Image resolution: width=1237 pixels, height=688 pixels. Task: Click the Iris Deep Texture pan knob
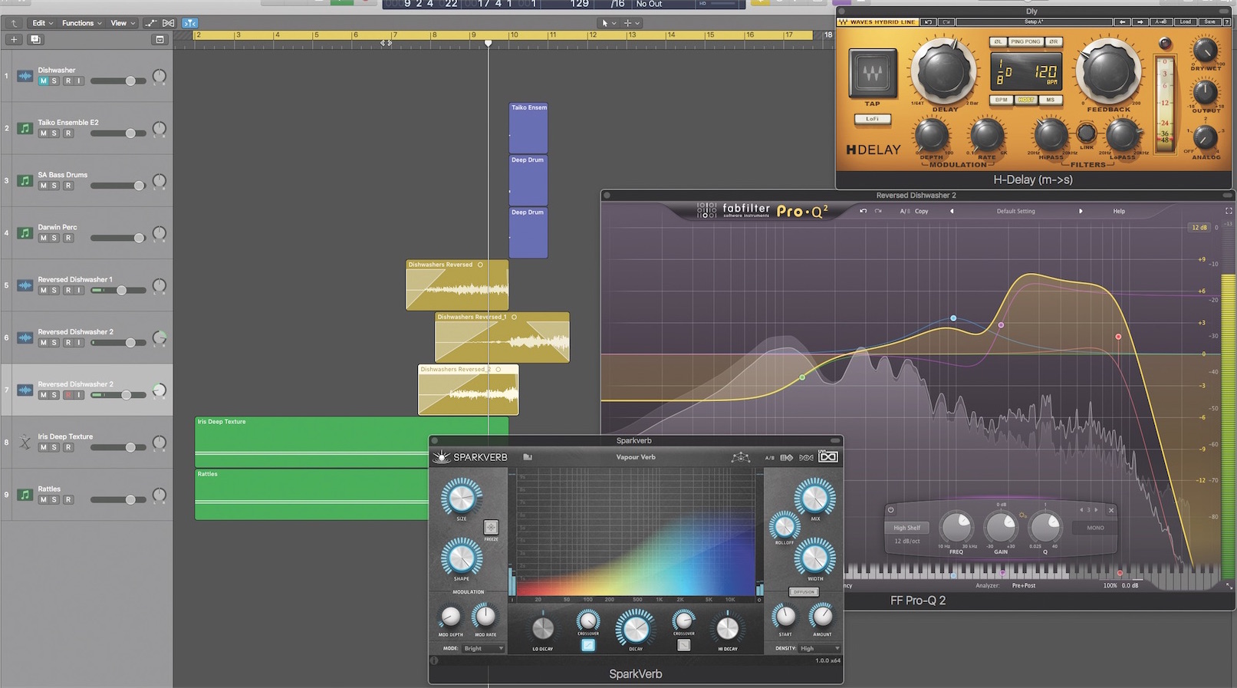click(x=159, y=443)
